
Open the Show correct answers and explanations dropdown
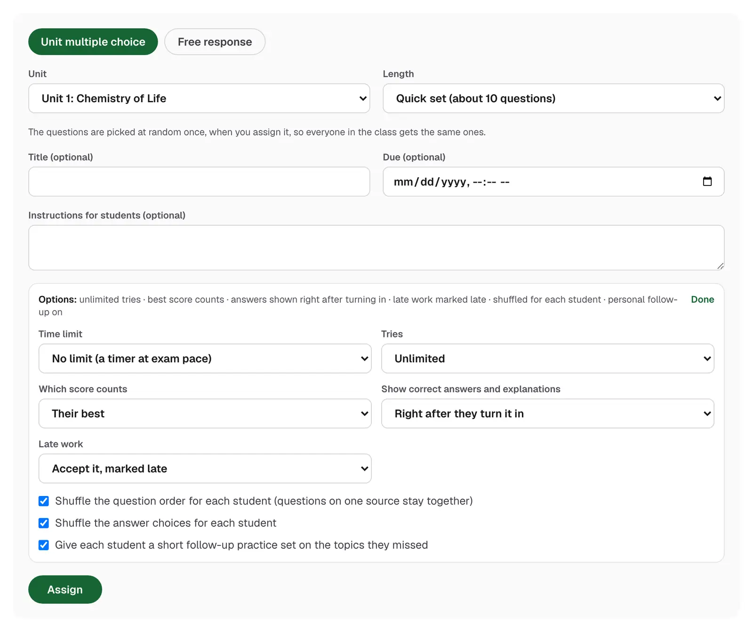tap(547, 414)
